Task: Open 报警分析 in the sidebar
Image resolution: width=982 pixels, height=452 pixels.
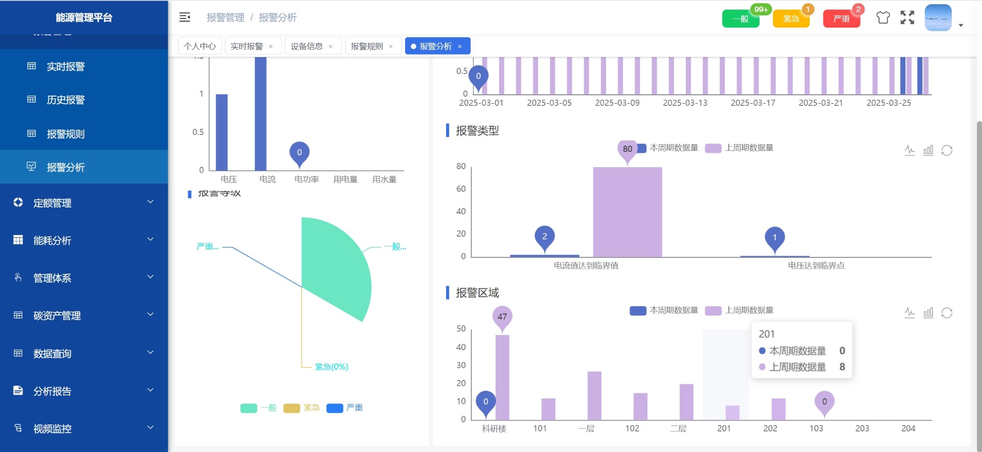Action: click(84, 167)
